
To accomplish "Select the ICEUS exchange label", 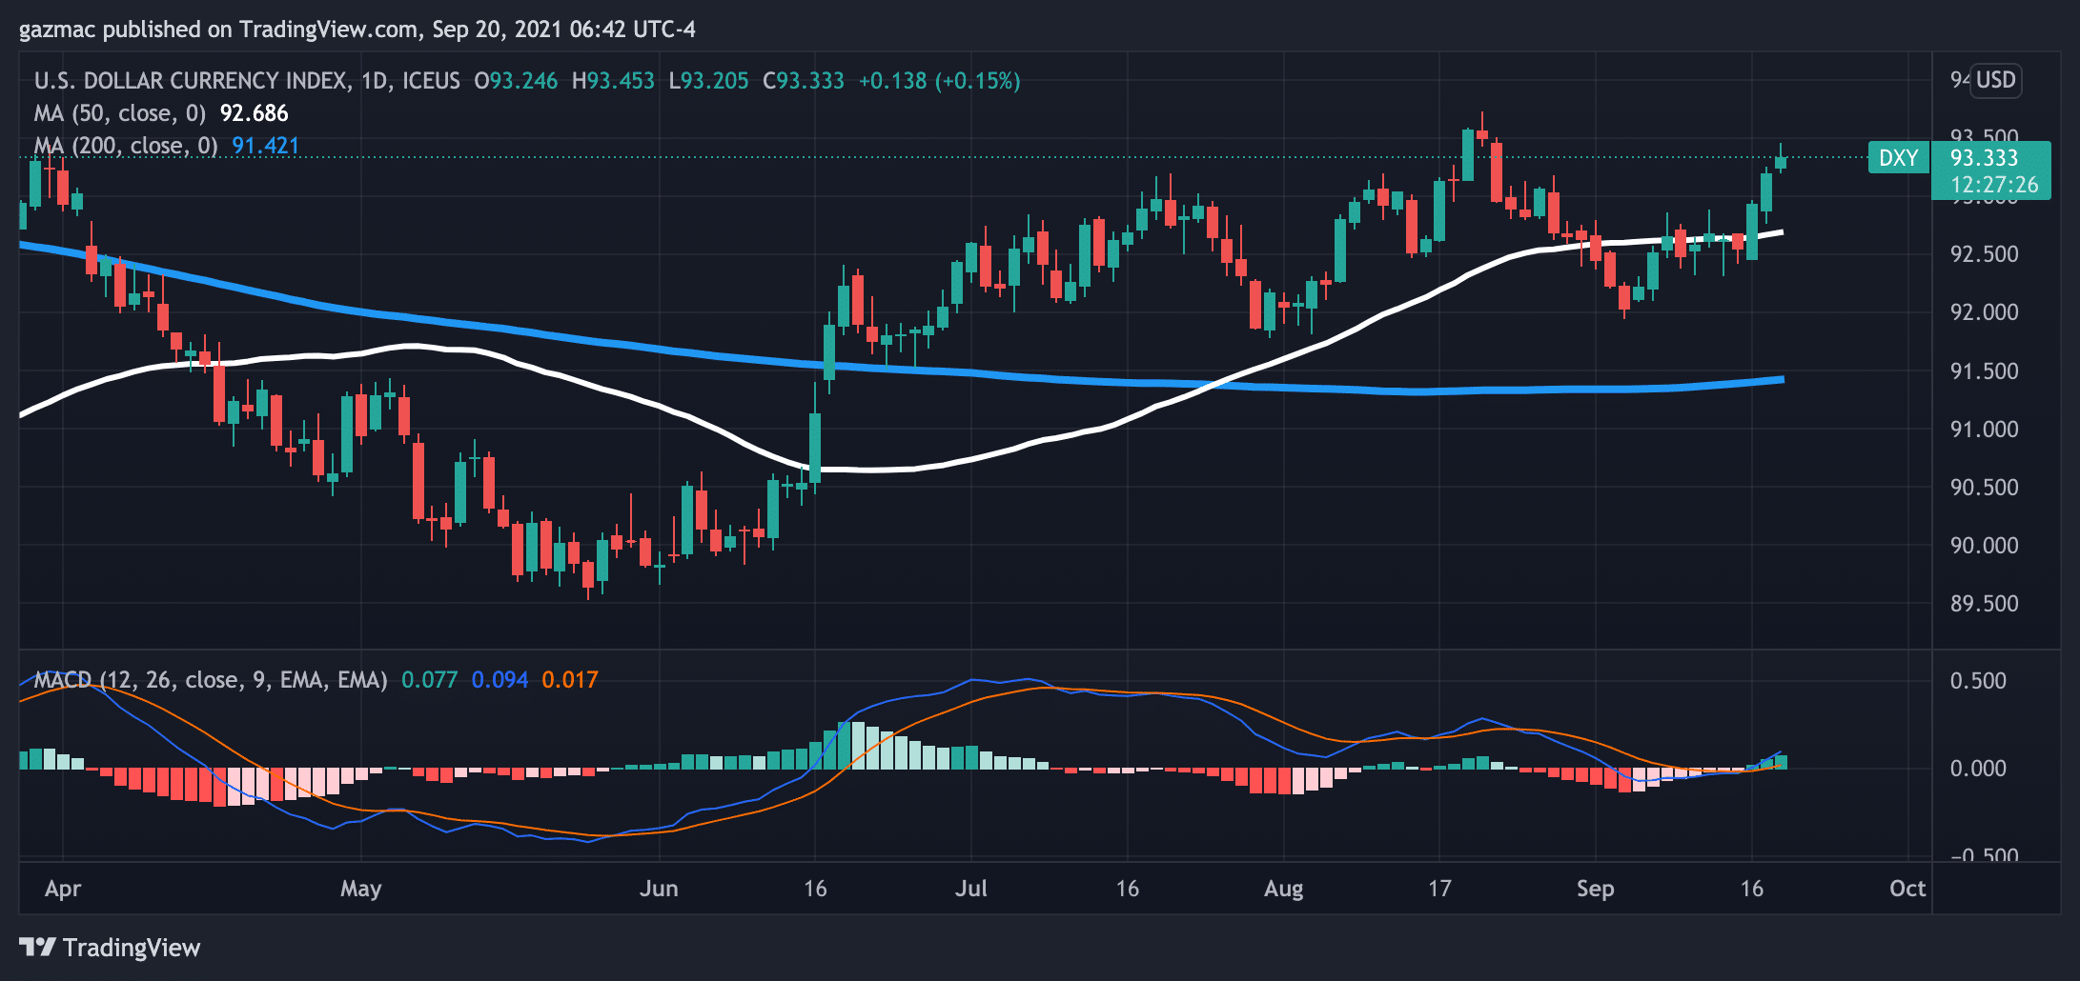I will 430,81.
